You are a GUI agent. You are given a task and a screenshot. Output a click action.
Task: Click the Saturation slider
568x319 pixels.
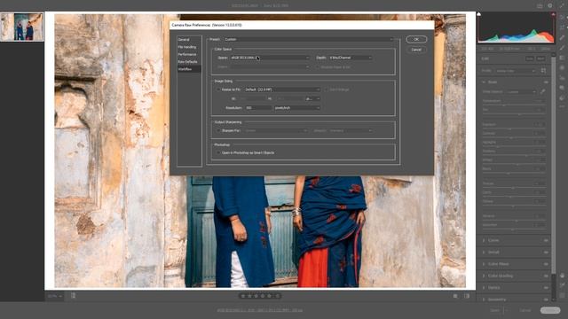point(514,229)
